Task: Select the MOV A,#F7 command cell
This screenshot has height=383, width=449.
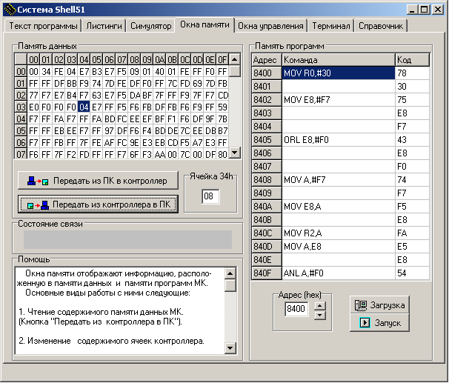Action: tap(339, 180)
